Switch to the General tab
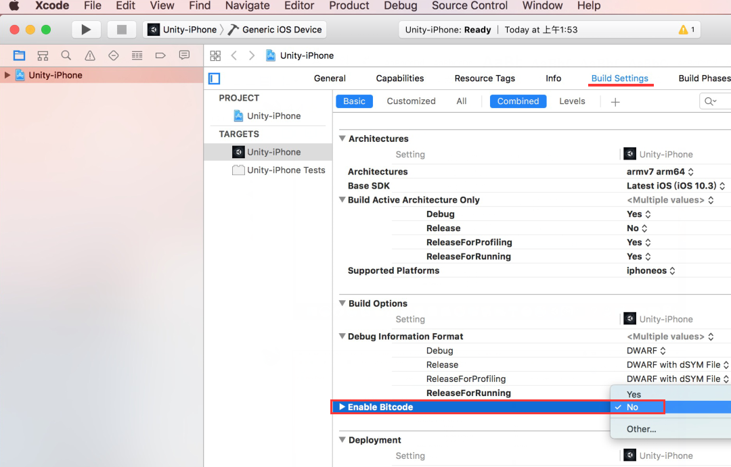 [330, 78]
